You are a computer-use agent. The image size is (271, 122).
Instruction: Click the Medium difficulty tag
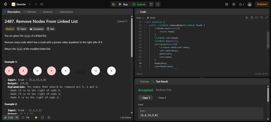pyautogui.click(x=10, y=29)
